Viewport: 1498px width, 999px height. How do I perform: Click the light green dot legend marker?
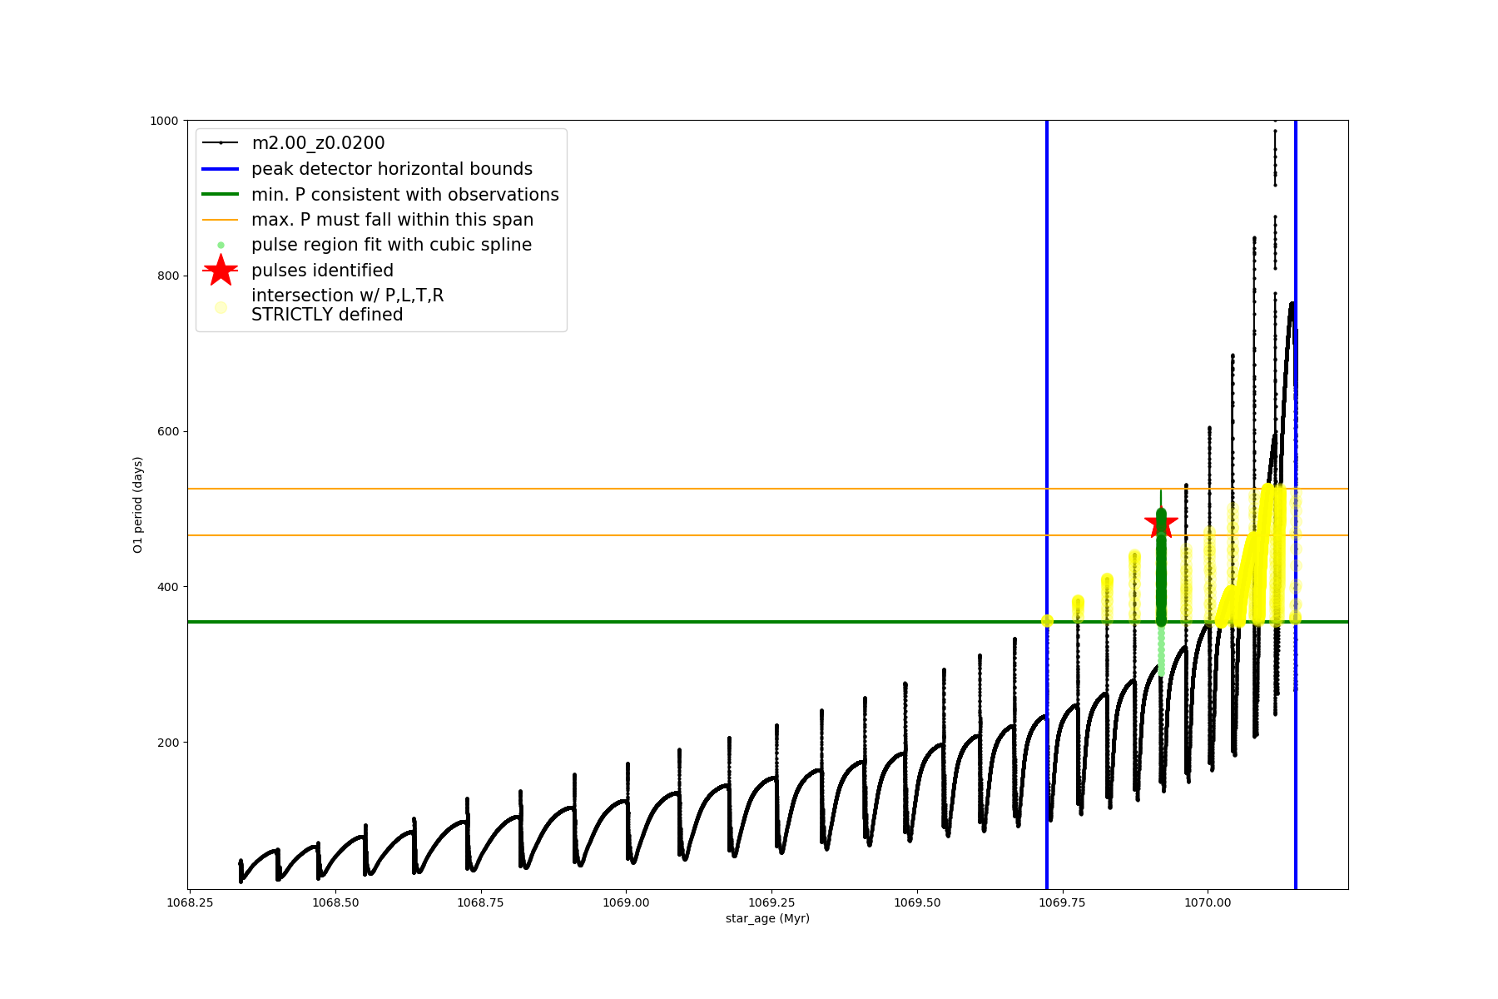click(x=221, y=245)
